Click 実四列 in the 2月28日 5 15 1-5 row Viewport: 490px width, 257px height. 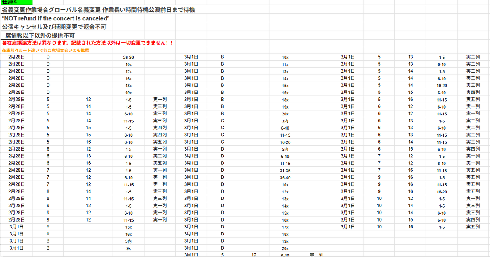coord(160,128)
